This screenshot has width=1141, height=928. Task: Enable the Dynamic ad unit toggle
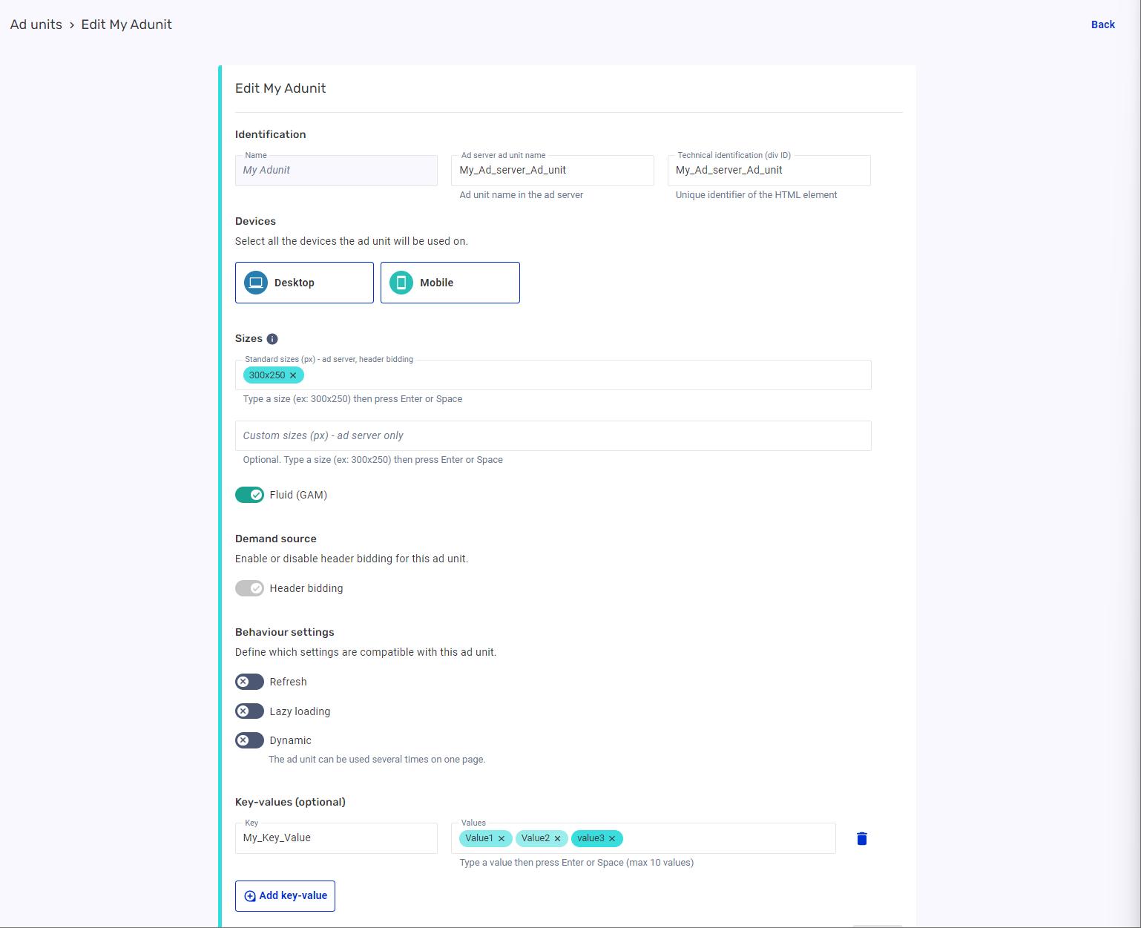(250, 740)
